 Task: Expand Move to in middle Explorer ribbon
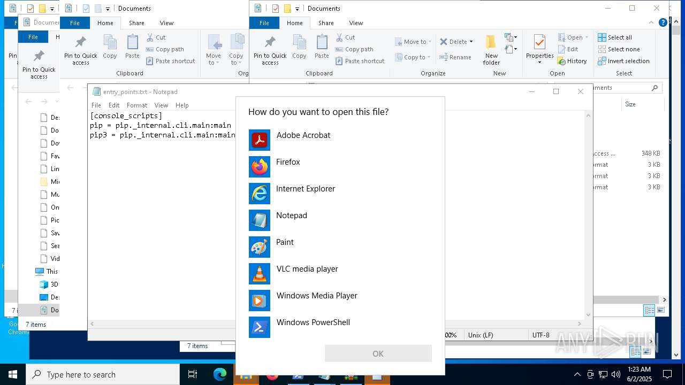coord(214,50)
